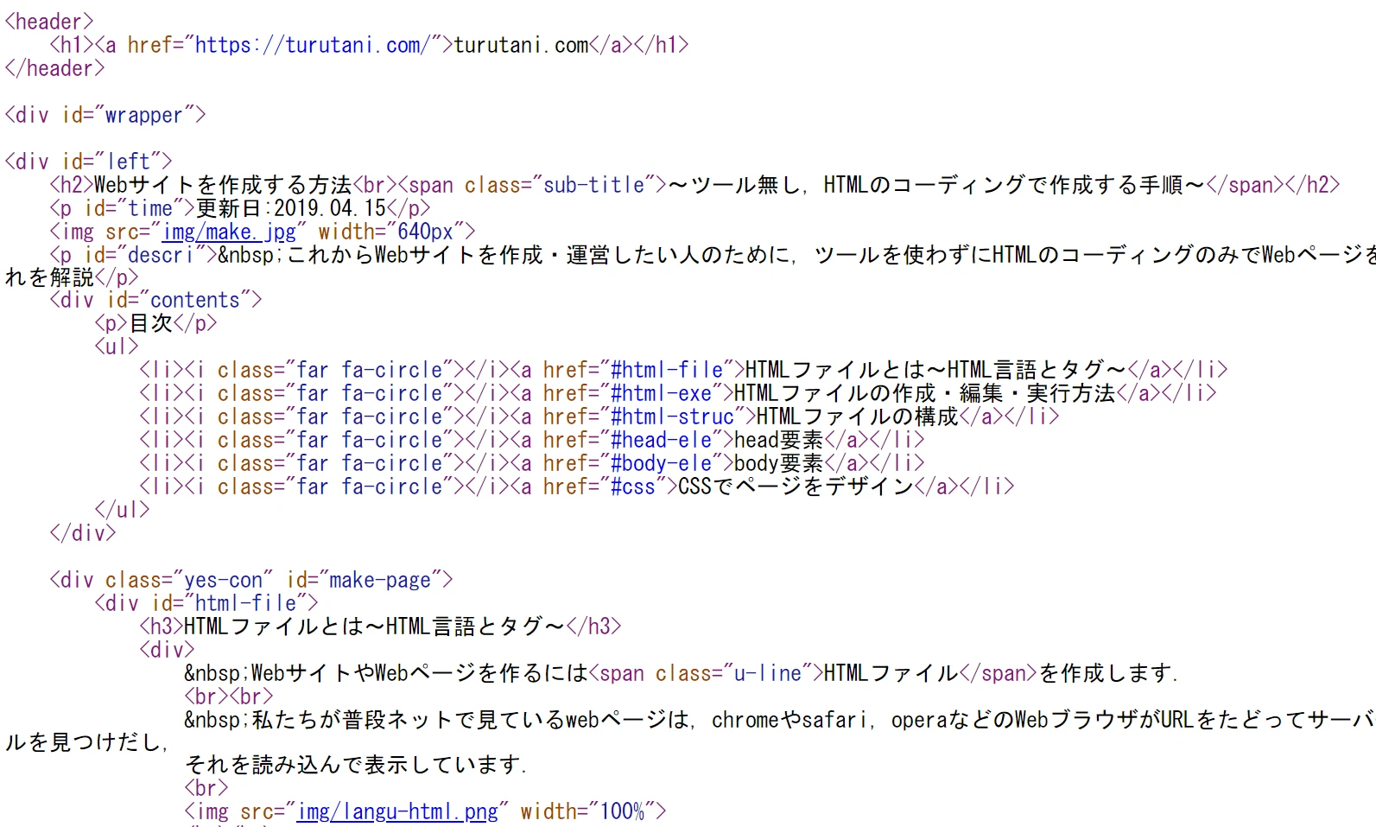Click the "wrapper" id value
This screenshot has width=1376, height=827.
(144, 115)
